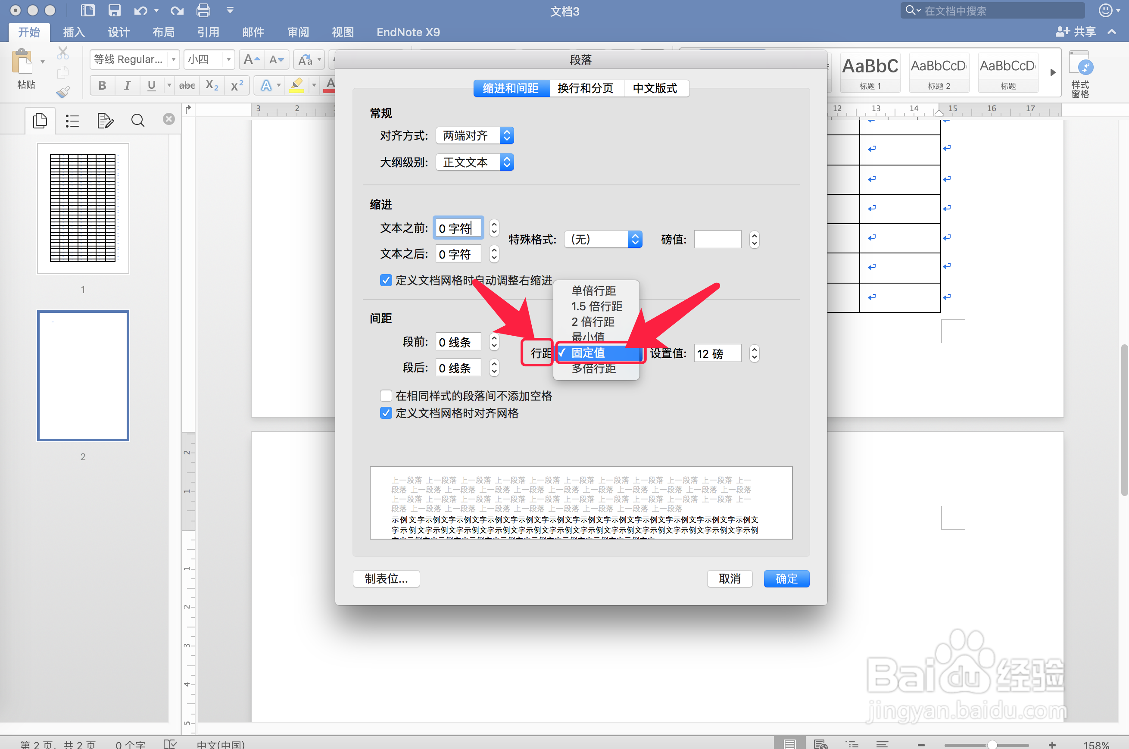
Task: Click the Bold formatting icon
Action: (x=102, y=85)
